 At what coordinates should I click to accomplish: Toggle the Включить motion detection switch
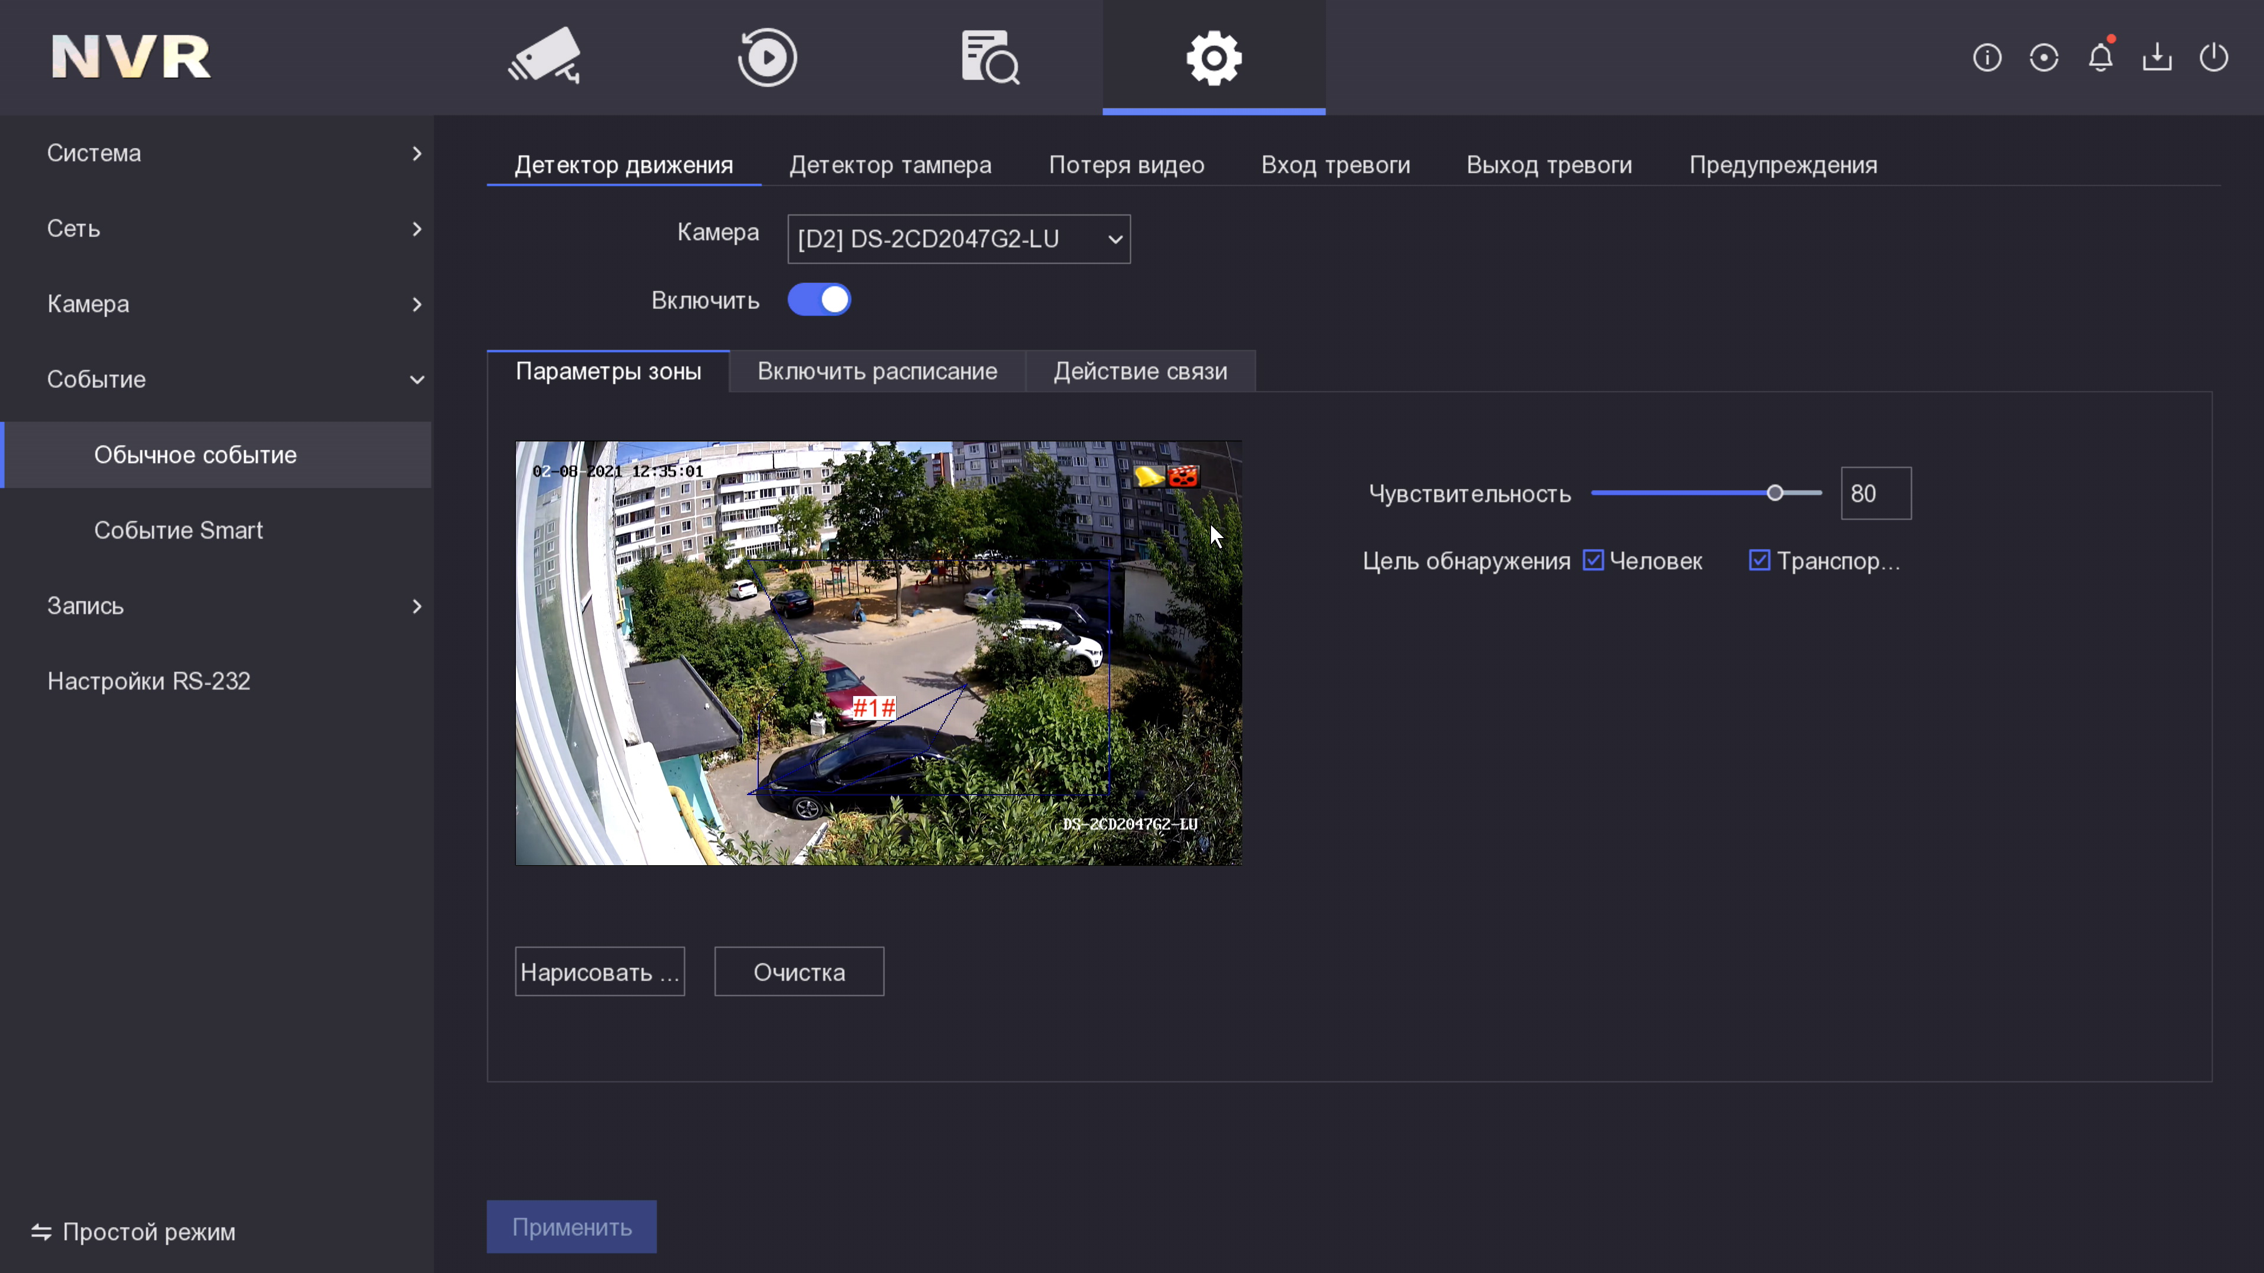(819, 299)
